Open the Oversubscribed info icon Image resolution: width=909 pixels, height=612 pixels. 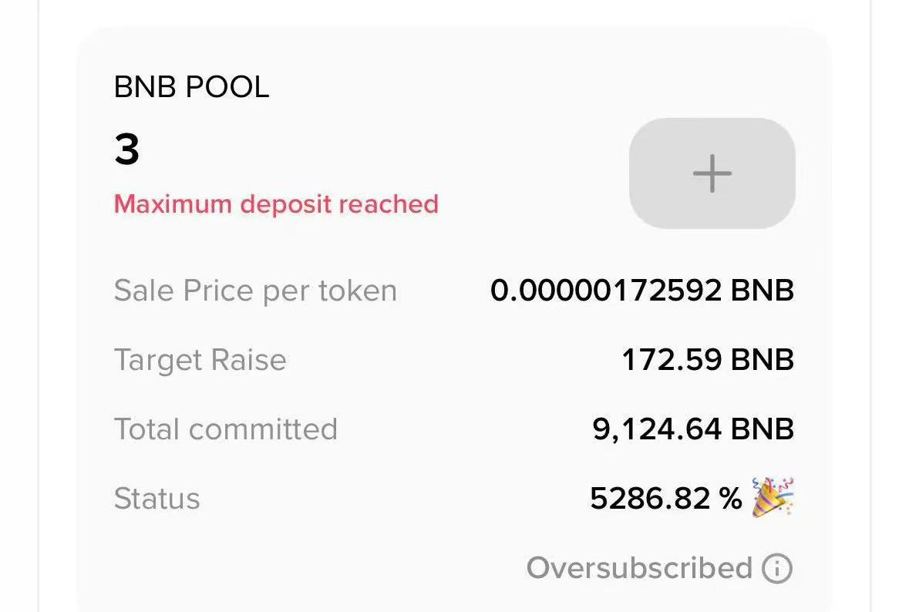(x=777, y=568)
